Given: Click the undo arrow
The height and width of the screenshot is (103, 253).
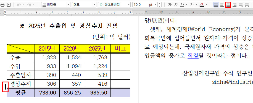Looking at the screenshot, I should pyautogui.click(x=19, y=5).
